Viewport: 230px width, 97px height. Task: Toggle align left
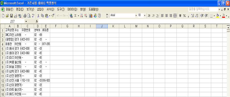[162, 15]
